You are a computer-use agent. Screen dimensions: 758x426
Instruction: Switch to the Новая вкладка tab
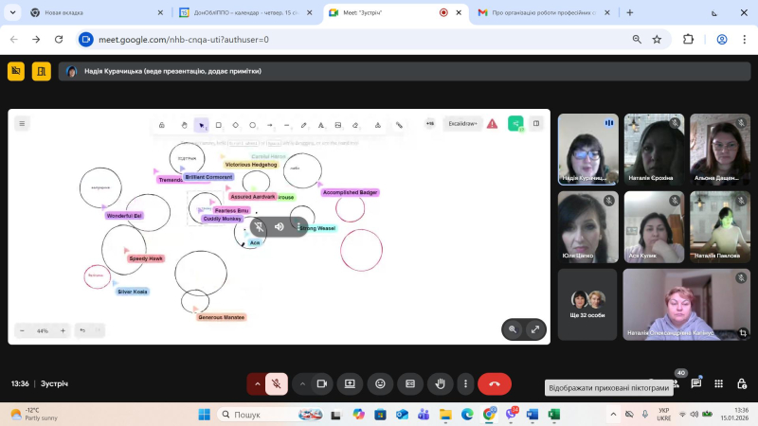point(85,12)
